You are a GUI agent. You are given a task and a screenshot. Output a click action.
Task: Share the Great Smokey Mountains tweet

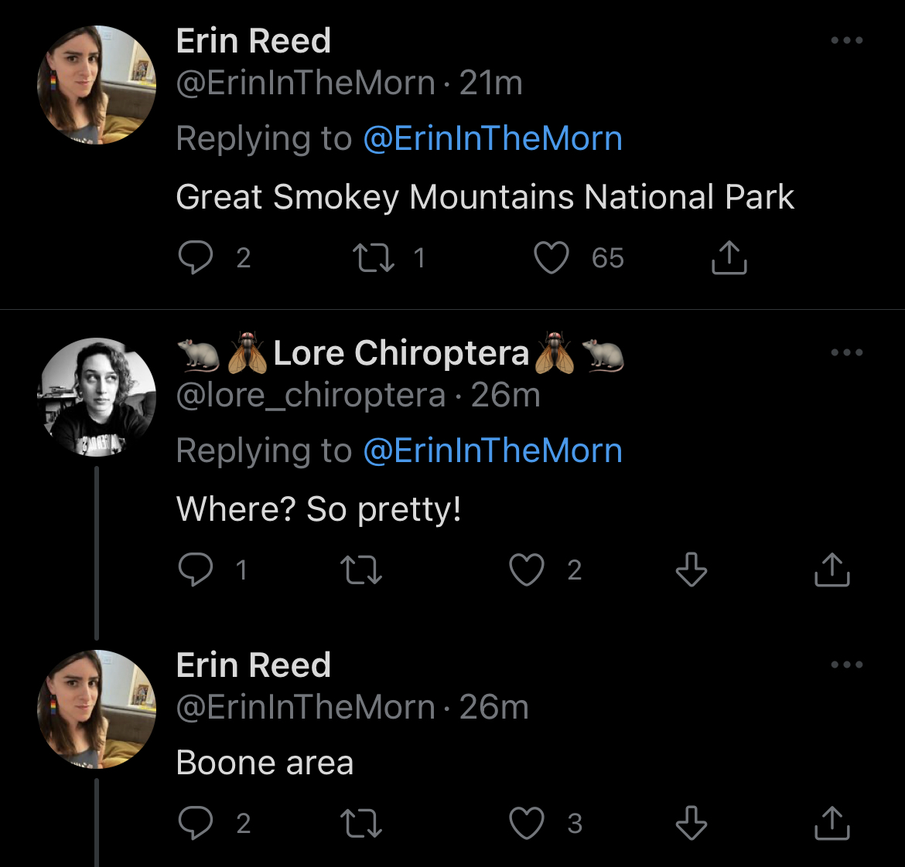pyautogui.click(x=729, y=258)
